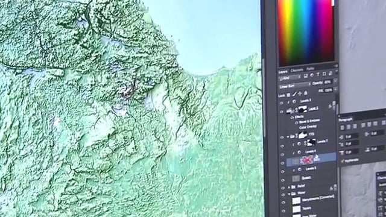This screenshot has height=217, width=386.
Task: Hide the Levels 7 layer
Action: [x=282, y=146]
